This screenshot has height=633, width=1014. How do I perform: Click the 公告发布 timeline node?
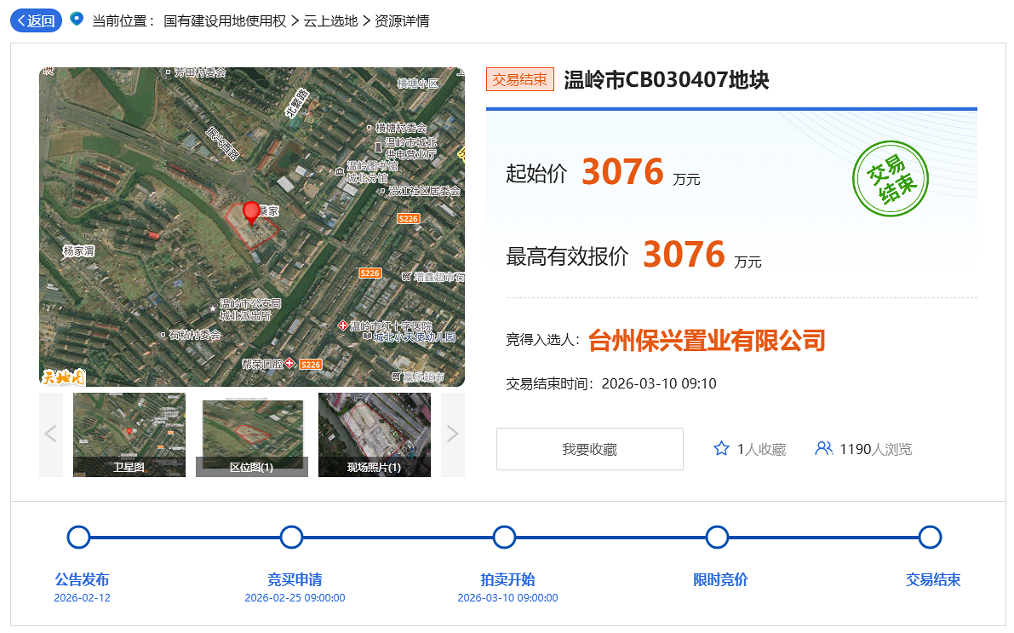coord(78,537)
